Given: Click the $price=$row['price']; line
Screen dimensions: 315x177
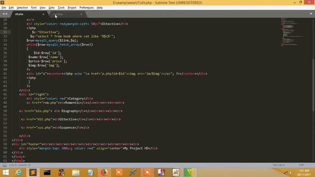Looking at the screenshot, I should click(48, 61).
